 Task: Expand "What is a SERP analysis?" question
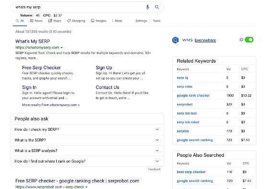[87, 151]
